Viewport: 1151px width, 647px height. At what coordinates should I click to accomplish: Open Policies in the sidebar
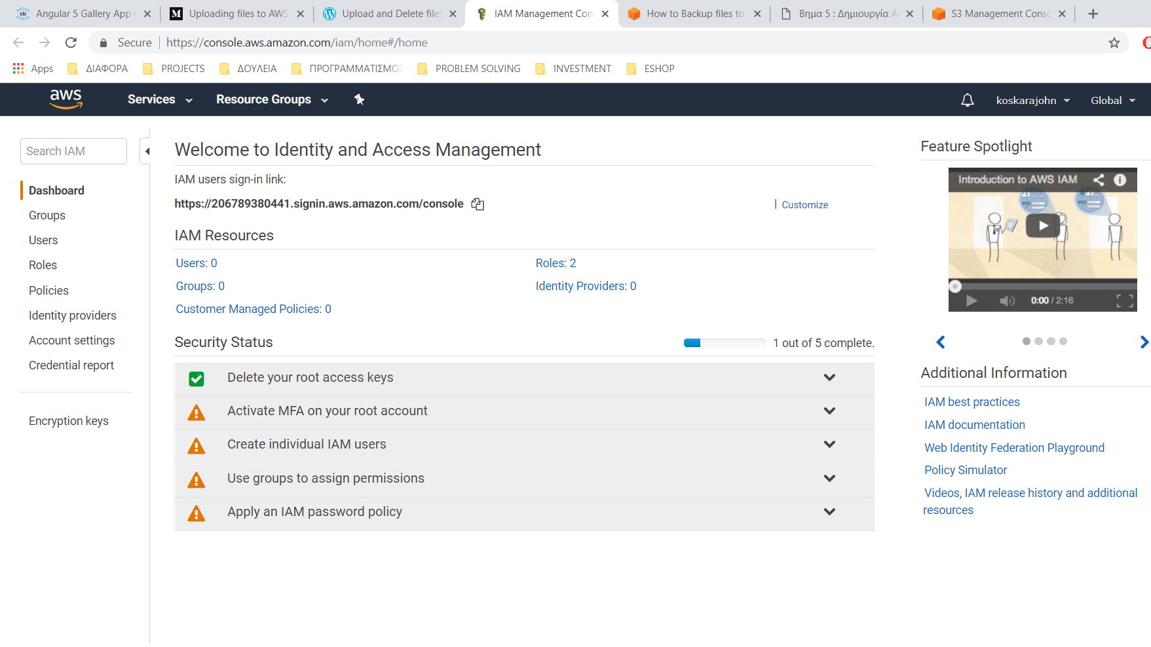48,291
